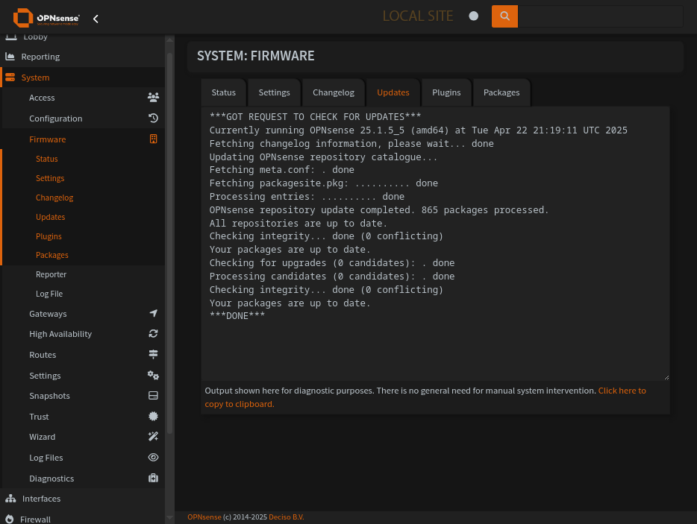
Task: Click the Firewall flame icon
Action: [10, 519]
